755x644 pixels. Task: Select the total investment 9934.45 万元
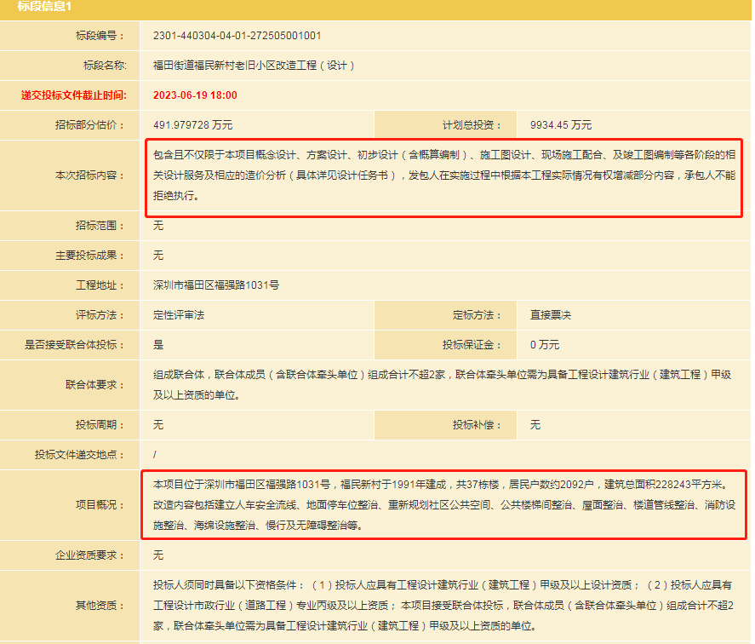[560, 125]
